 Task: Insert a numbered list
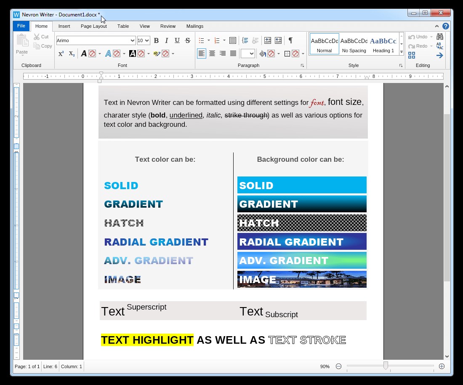[217, 40]
